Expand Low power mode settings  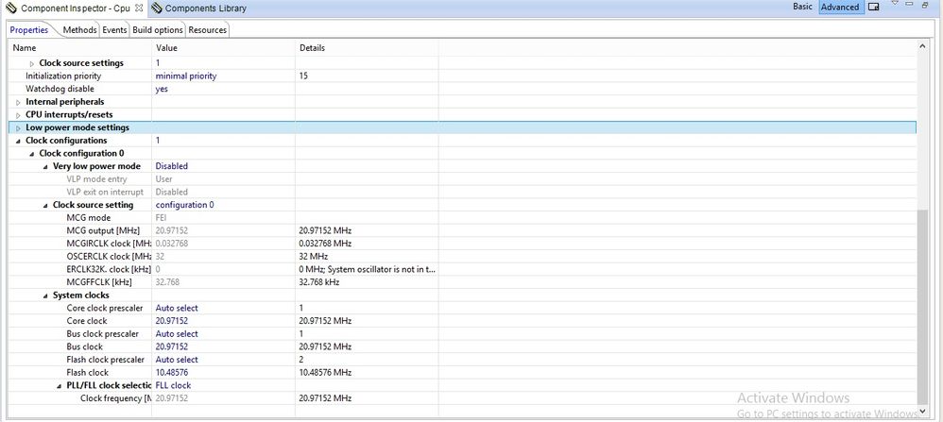[x=19, y=128]
